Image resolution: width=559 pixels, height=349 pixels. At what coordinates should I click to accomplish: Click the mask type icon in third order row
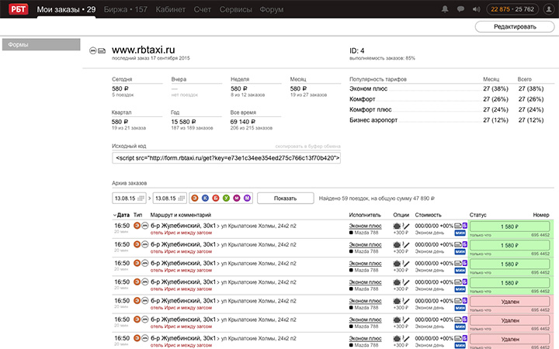(144, 263)
